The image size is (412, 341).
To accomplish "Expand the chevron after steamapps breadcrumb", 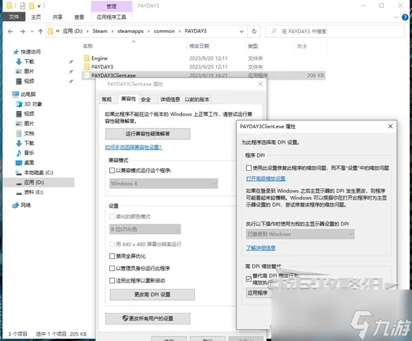I will (148, 32).
